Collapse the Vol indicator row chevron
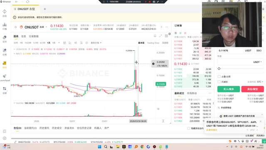Viewport: 266px width, 150px height. [x=15, y=103]
